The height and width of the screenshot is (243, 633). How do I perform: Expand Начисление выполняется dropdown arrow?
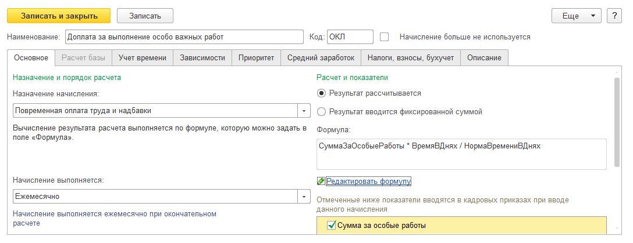click(x=304, y=197)
